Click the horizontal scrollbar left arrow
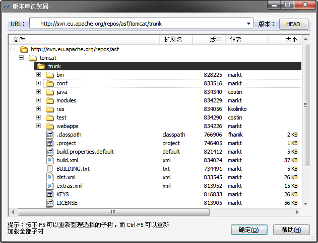Image resolution: width=318 pixels, height=243 pixels. pyautogui.click(x=13, y=212)
